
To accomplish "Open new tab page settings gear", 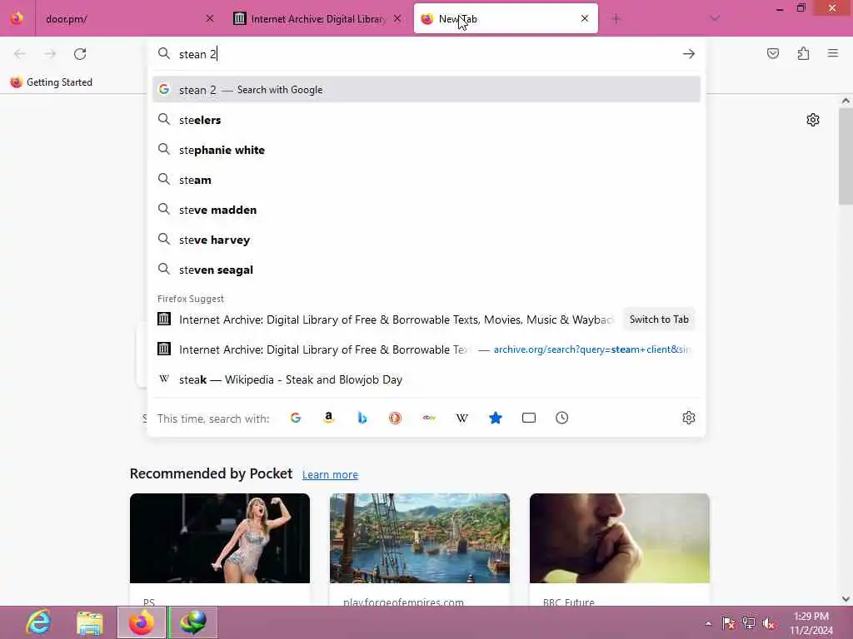I will click(813, 120).
